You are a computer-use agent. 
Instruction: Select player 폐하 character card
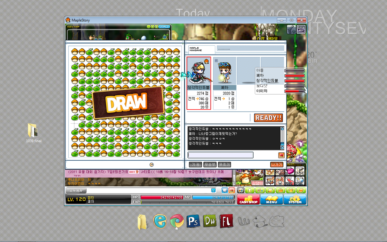pos(224,83)
